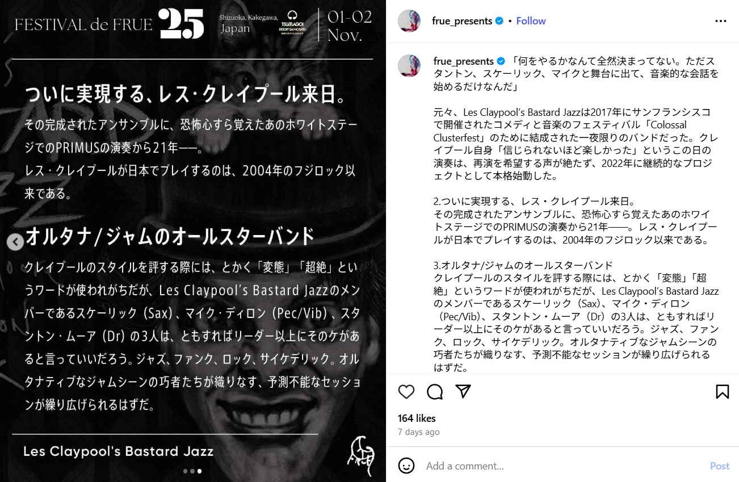The width and height of the screenshot is (739, 482).
Task: Like the post with the heart icon
Action: pos(406,392)
